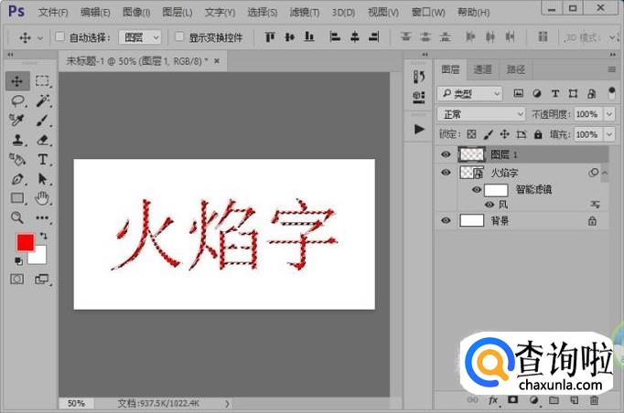The height and width of the screenshot is (413, 624).
Task: Select the 图层 1 layer thumbnail
Action: 471,155
